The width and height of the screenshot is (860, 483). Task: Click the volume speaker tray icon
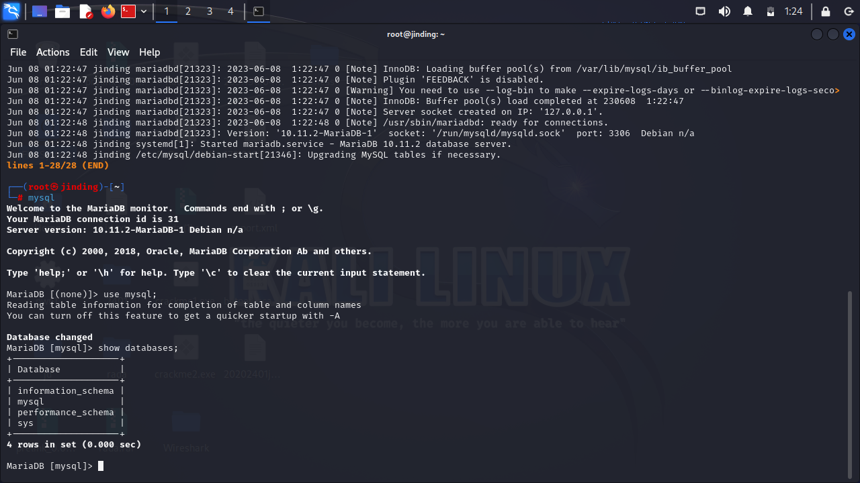tap(724, 11)
